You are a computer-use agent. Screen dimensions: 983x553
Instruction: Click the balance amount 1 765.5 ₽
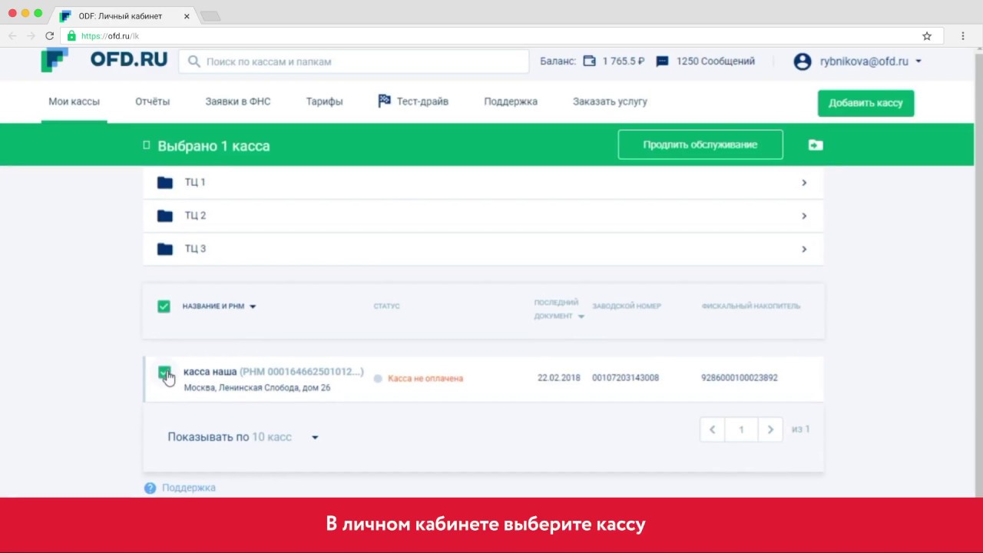[x=624, y=61]
